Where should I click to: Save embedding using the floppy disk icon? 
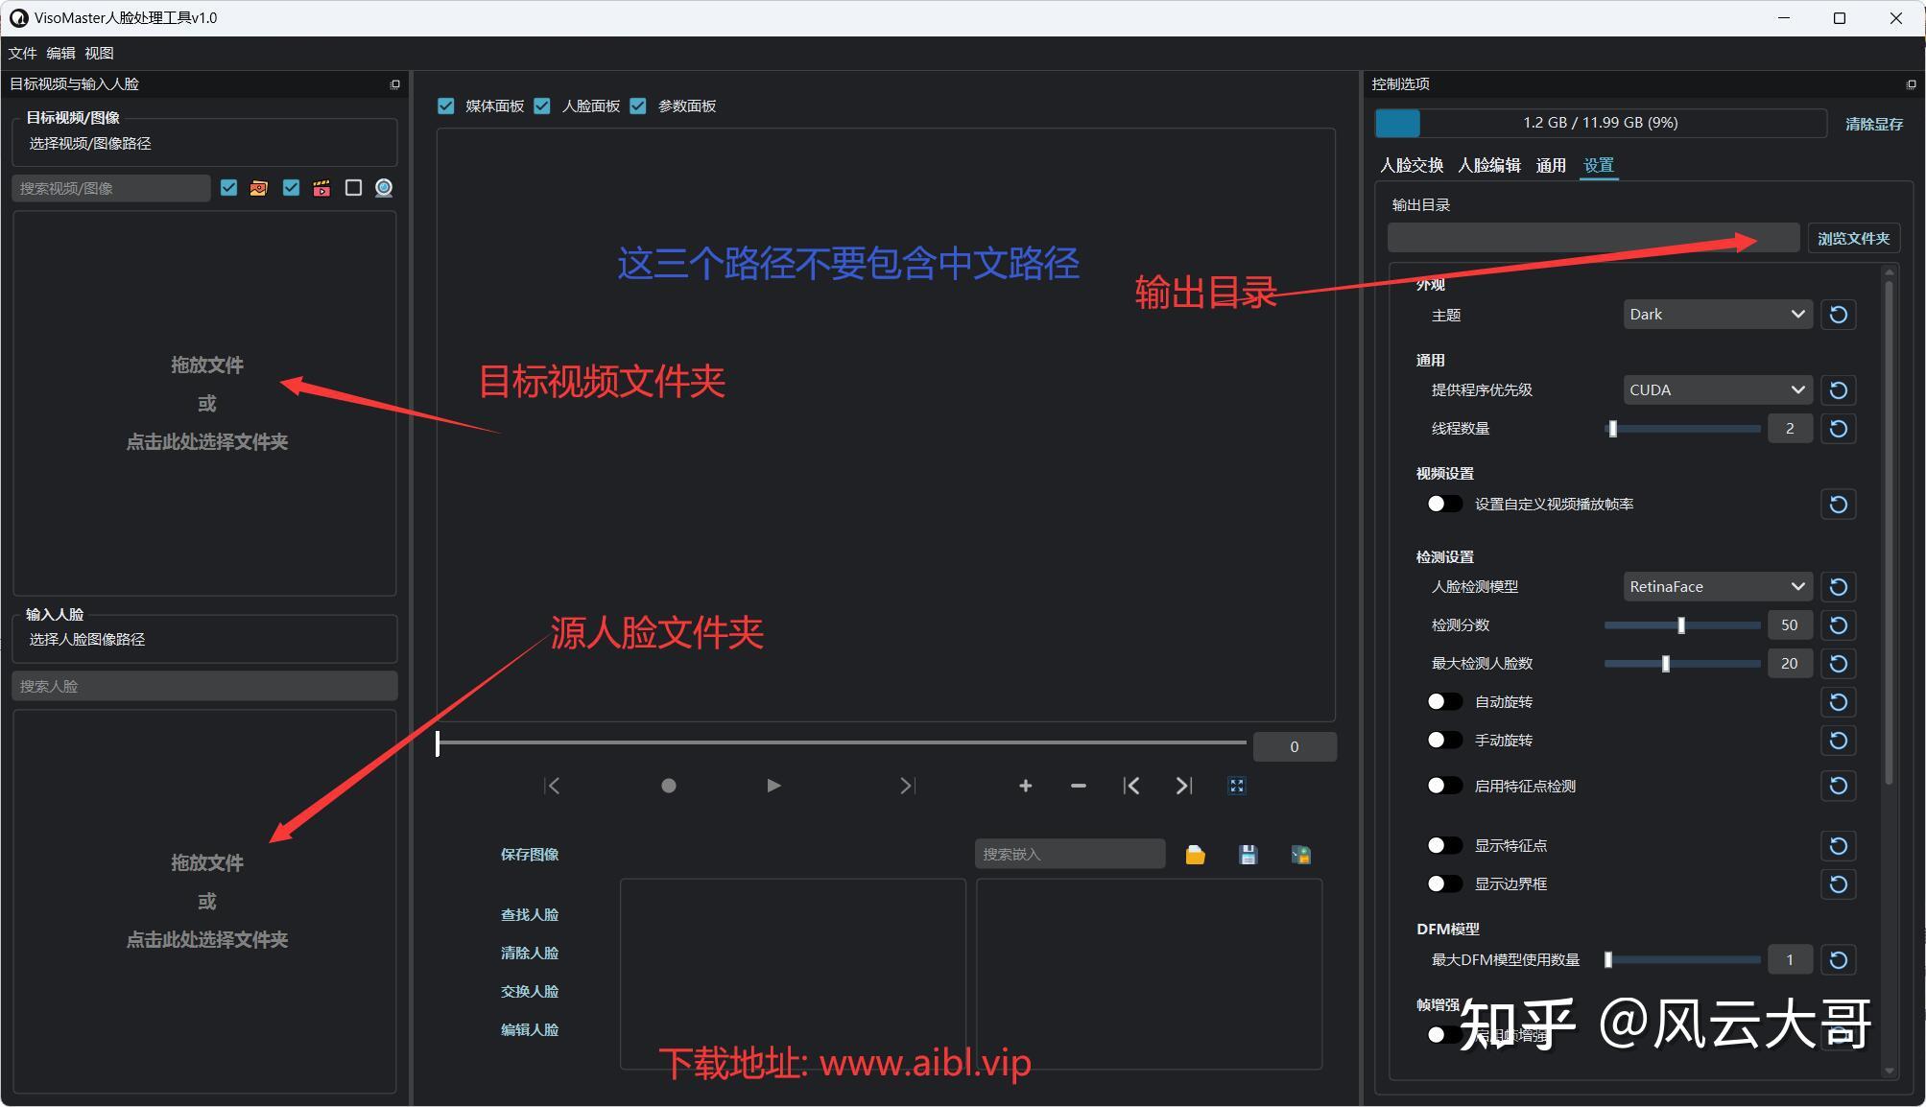[x=1248, y=854]
